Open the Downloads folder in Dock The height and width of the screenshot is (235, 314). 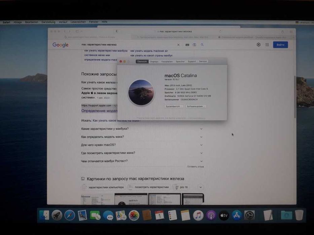click(x=286, y=215)
